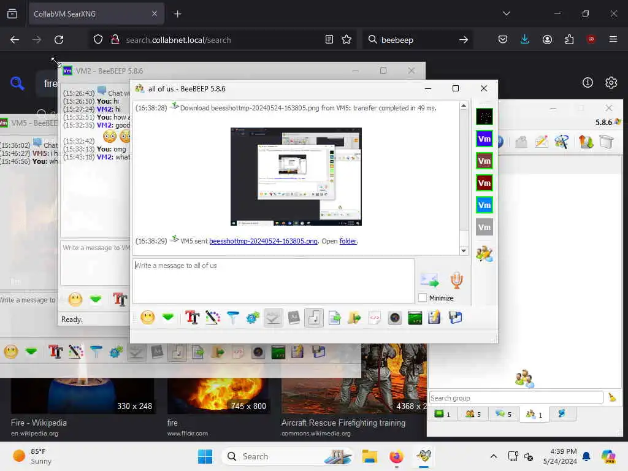Click file sharing arrows icon in main window
628x471 pixels.
pyautogui.click(x=586, y=142)
